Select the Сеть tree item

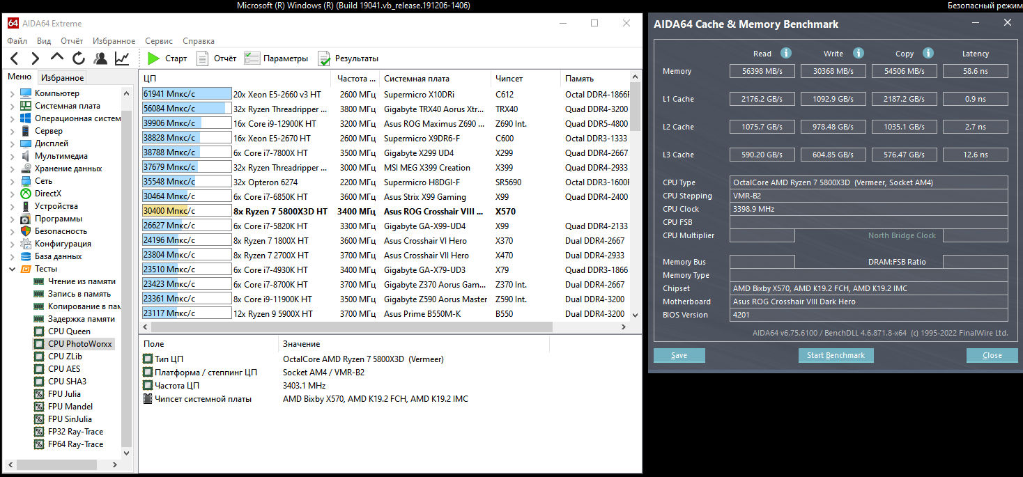[x=36, y=181]
